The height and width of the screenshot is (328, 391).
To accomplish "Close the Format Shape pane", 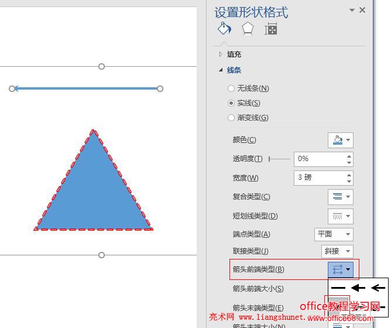I will (362, 10).
